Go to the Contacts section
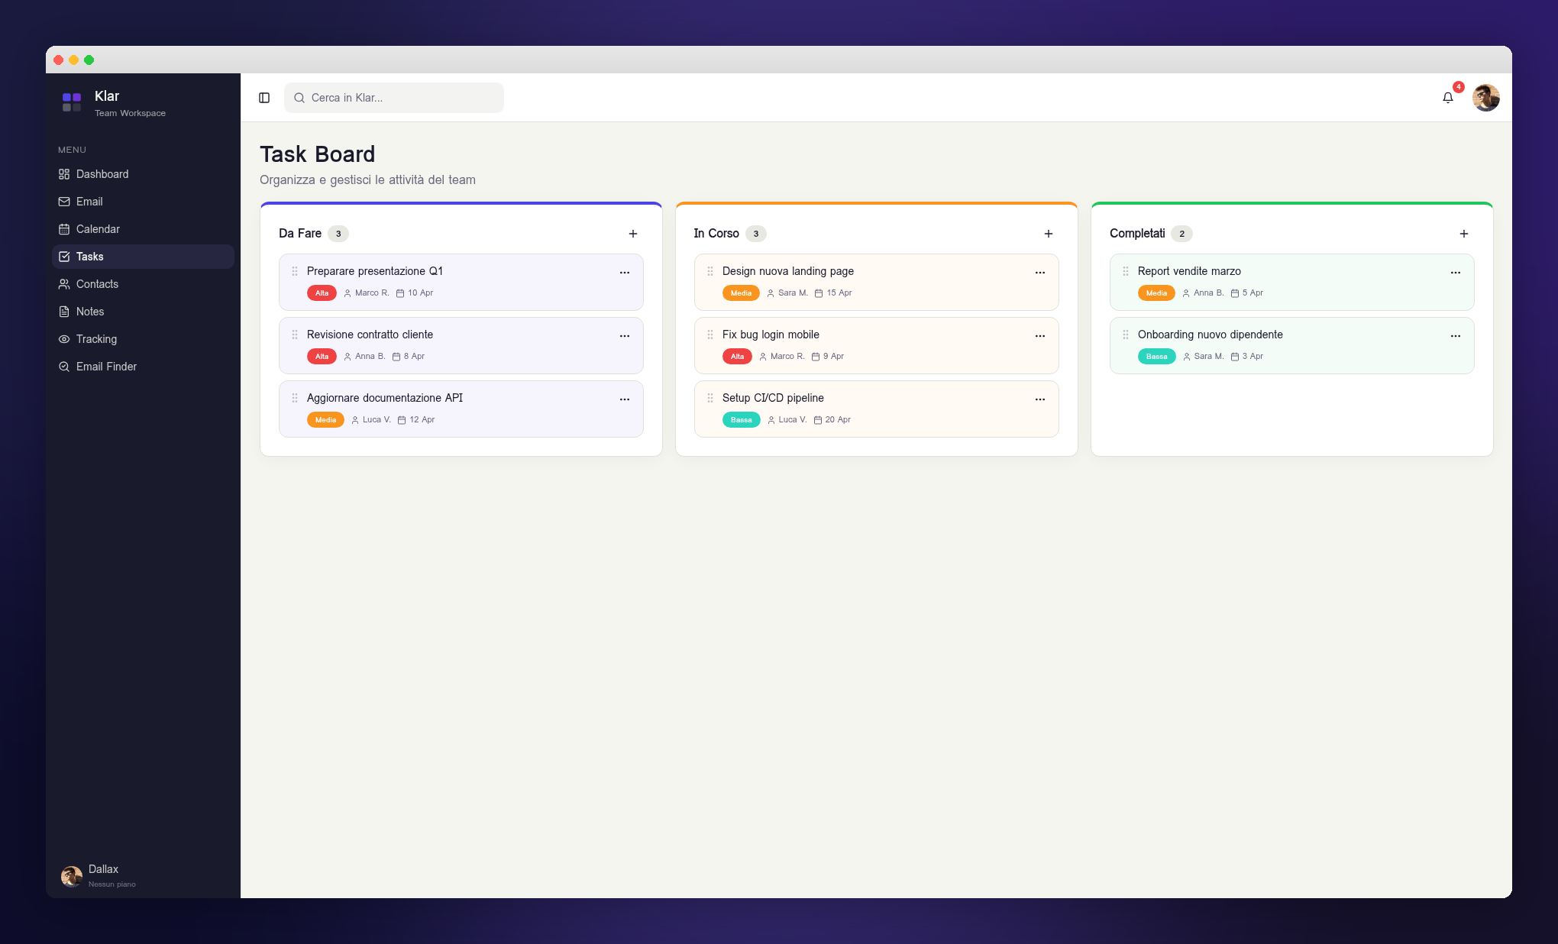 coord(96,284)
